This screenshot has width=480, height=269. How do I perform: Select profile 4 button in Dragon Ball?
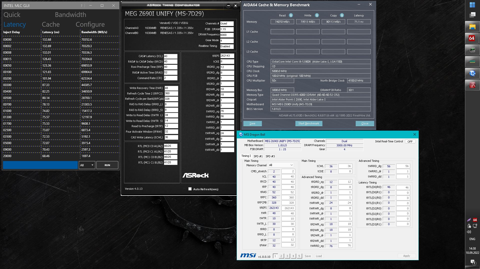pyautogui.click(x=293, y=256)
